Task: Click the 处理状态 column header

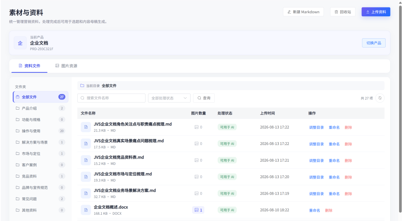Action: (x=225, y=113)
